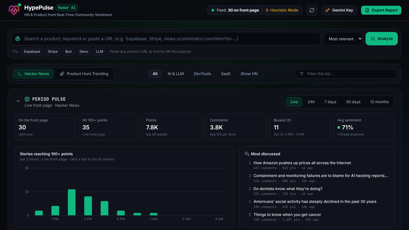
Task: Choose the 24h time period
Action: tap(311, 102)
